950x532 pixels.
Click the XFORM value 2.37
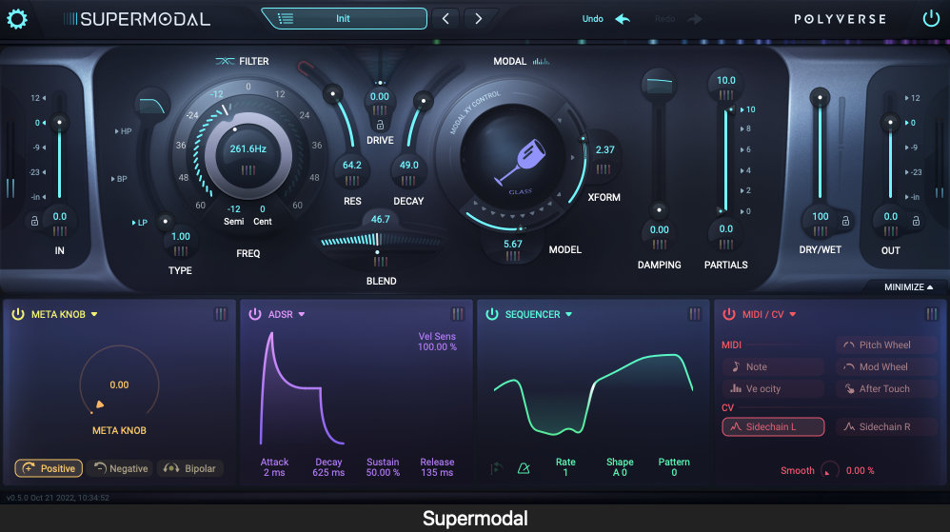click(x=604, y=149)
